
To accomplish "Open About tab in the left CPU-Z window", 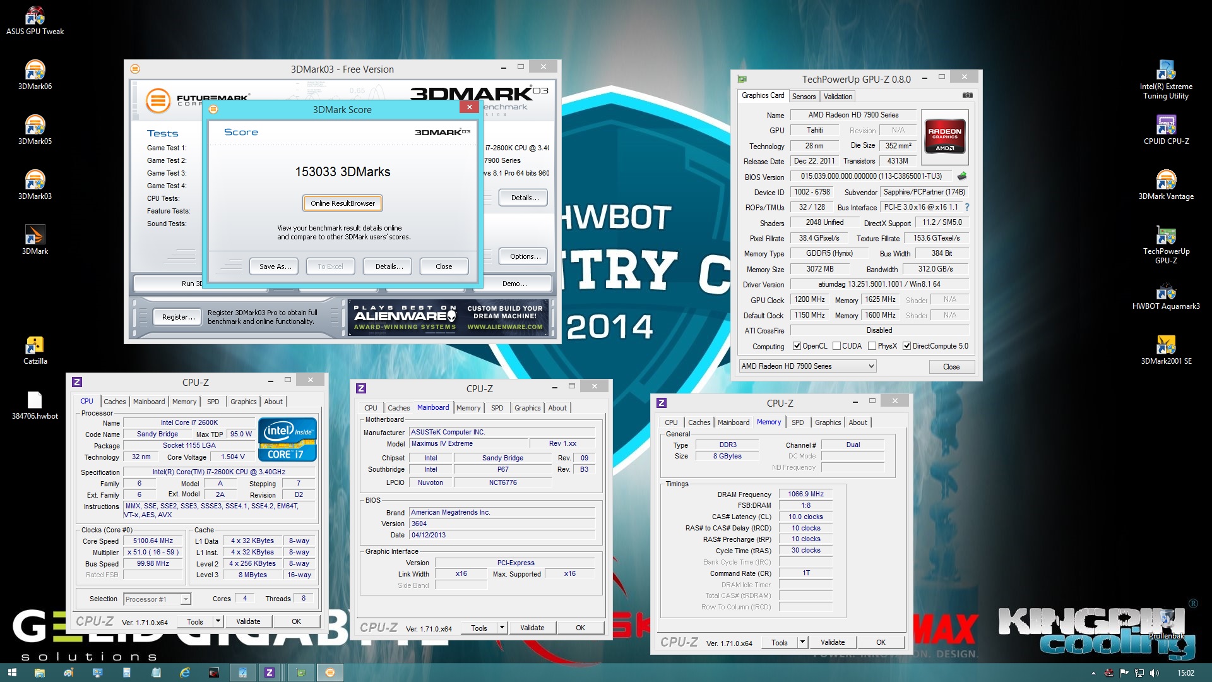I will tap(273, 402).
